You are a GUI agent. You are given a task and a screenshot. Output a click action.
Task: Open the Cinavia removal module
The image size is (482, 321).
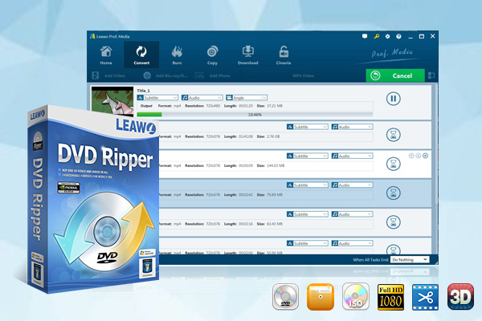coord(284,55)
